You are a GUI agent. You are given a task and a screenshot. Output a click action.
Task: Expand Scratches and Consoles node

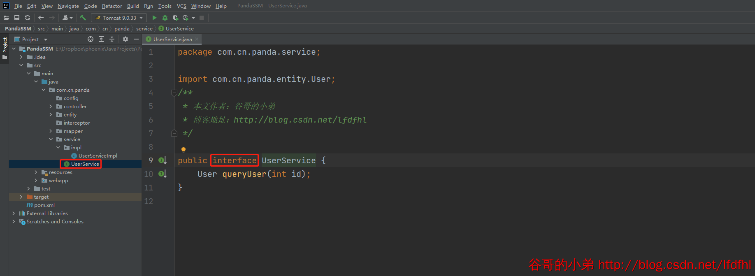tap(14, 221)
